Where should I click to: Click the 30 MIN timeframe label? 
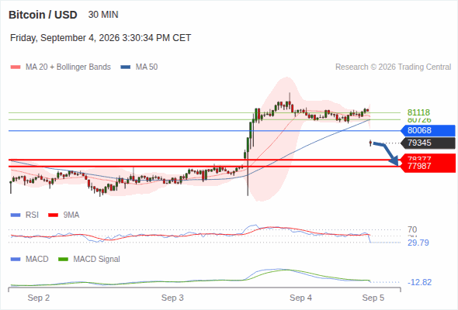tap(103, 15)
